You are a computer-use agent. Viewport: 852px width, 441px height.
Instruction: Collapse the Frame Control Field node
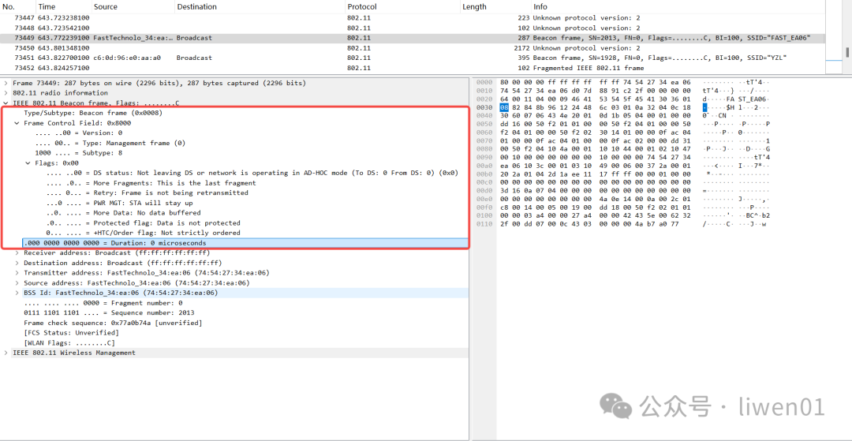coord(17,123)
